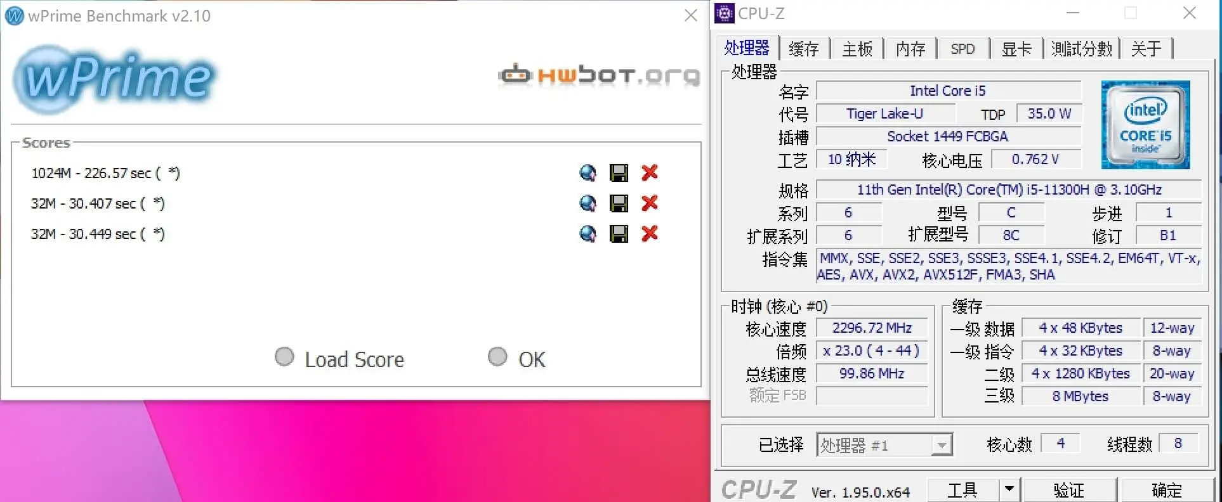Viewport: 1222px width, 502px height.
Task: Open the HWBOT.org logo link
Action: 599,75
